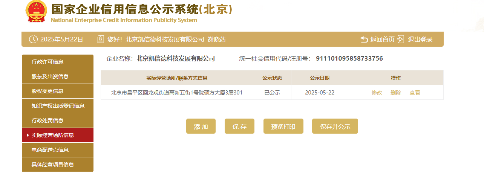Select 股权变更信息 menu item
The image size is (484, 195).
58,91
